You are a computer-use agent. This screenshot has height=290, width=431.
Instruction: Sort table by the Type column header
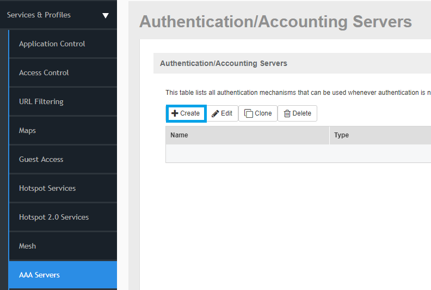click(341, 135)
